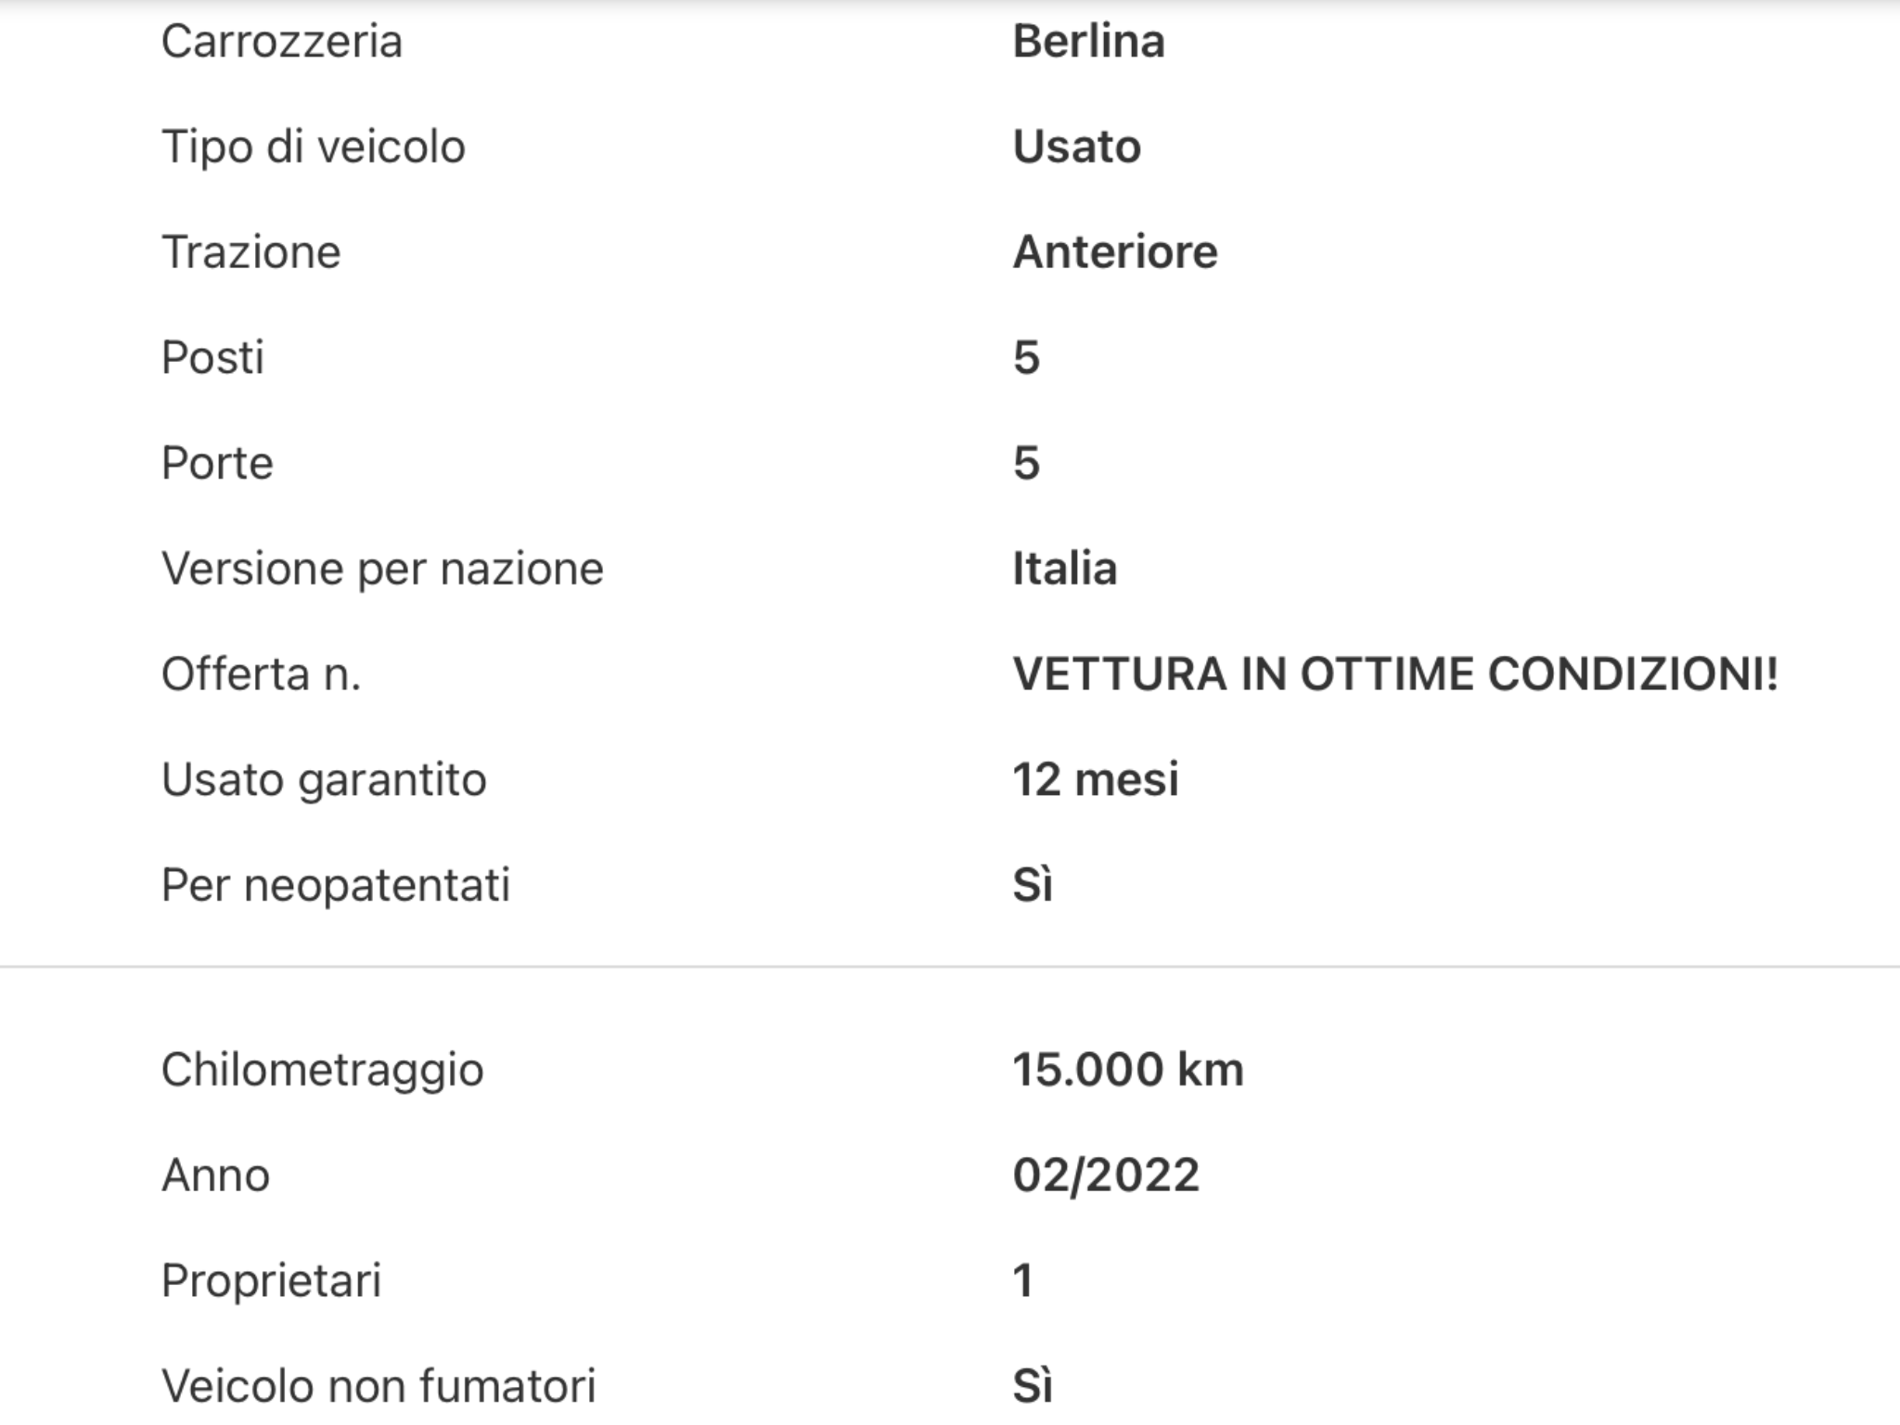Click the Trazione label
The height and width of the screenshot is (1425, 1900).
pyautogui.click(x=251, y=252)
